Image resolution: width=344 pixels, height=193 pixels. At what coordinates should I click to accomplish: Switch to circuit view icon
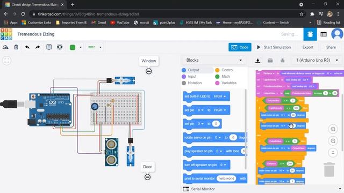pyautogui.click(x=310, y=34)
